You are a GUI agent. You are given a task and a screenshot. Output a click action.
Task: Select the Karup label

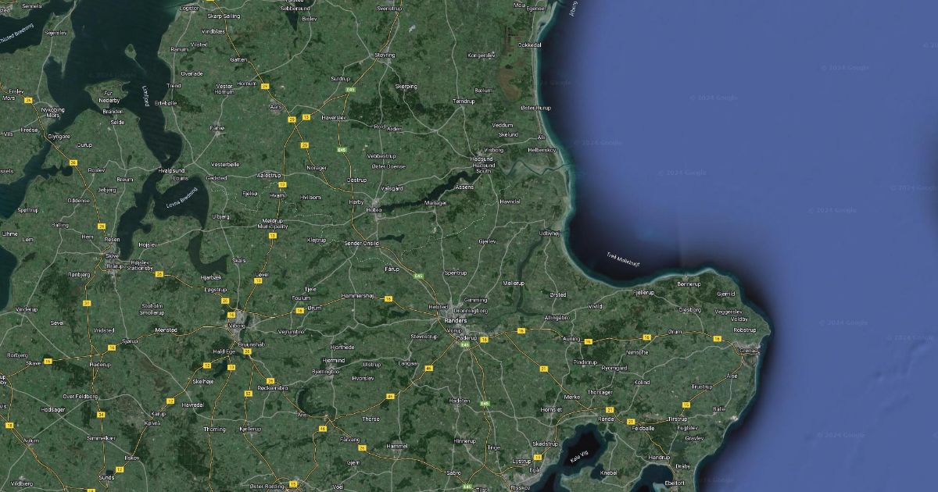pyautogui.click(x=159, y=413)
